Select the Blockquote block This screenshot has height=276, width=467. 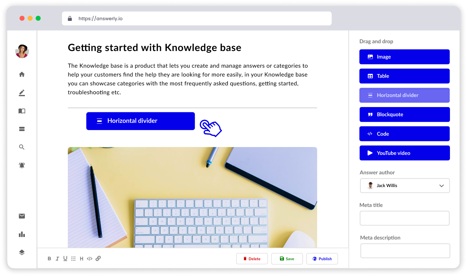pyautogui.click(x=404, y=114)
